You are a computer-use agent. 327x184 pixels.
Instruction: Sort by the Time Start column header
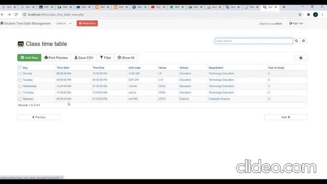tap(63, 68)
